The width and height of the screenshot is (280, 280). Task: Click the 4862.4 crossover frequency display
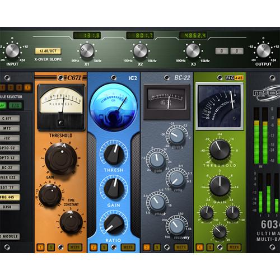[x=193, y=35]
